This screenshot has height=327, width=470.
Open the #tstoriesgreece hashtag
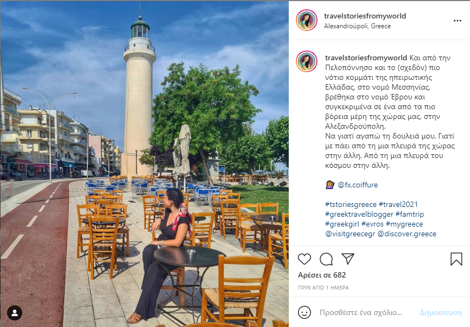[x=351, y=205]
